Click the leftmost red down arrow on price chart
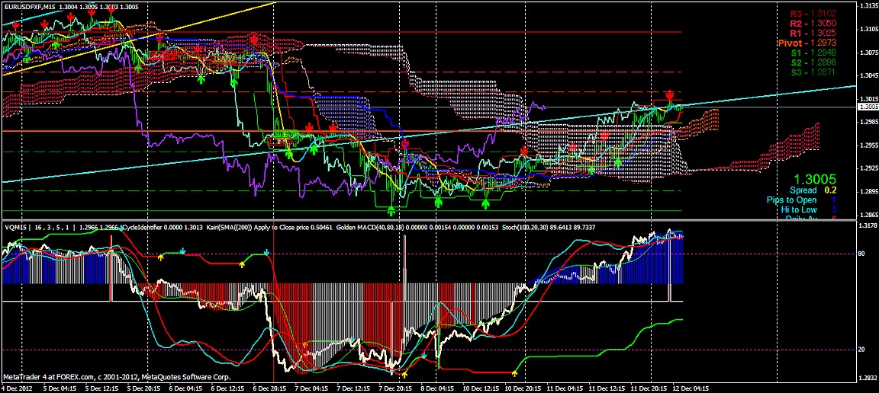 [17, 25]
